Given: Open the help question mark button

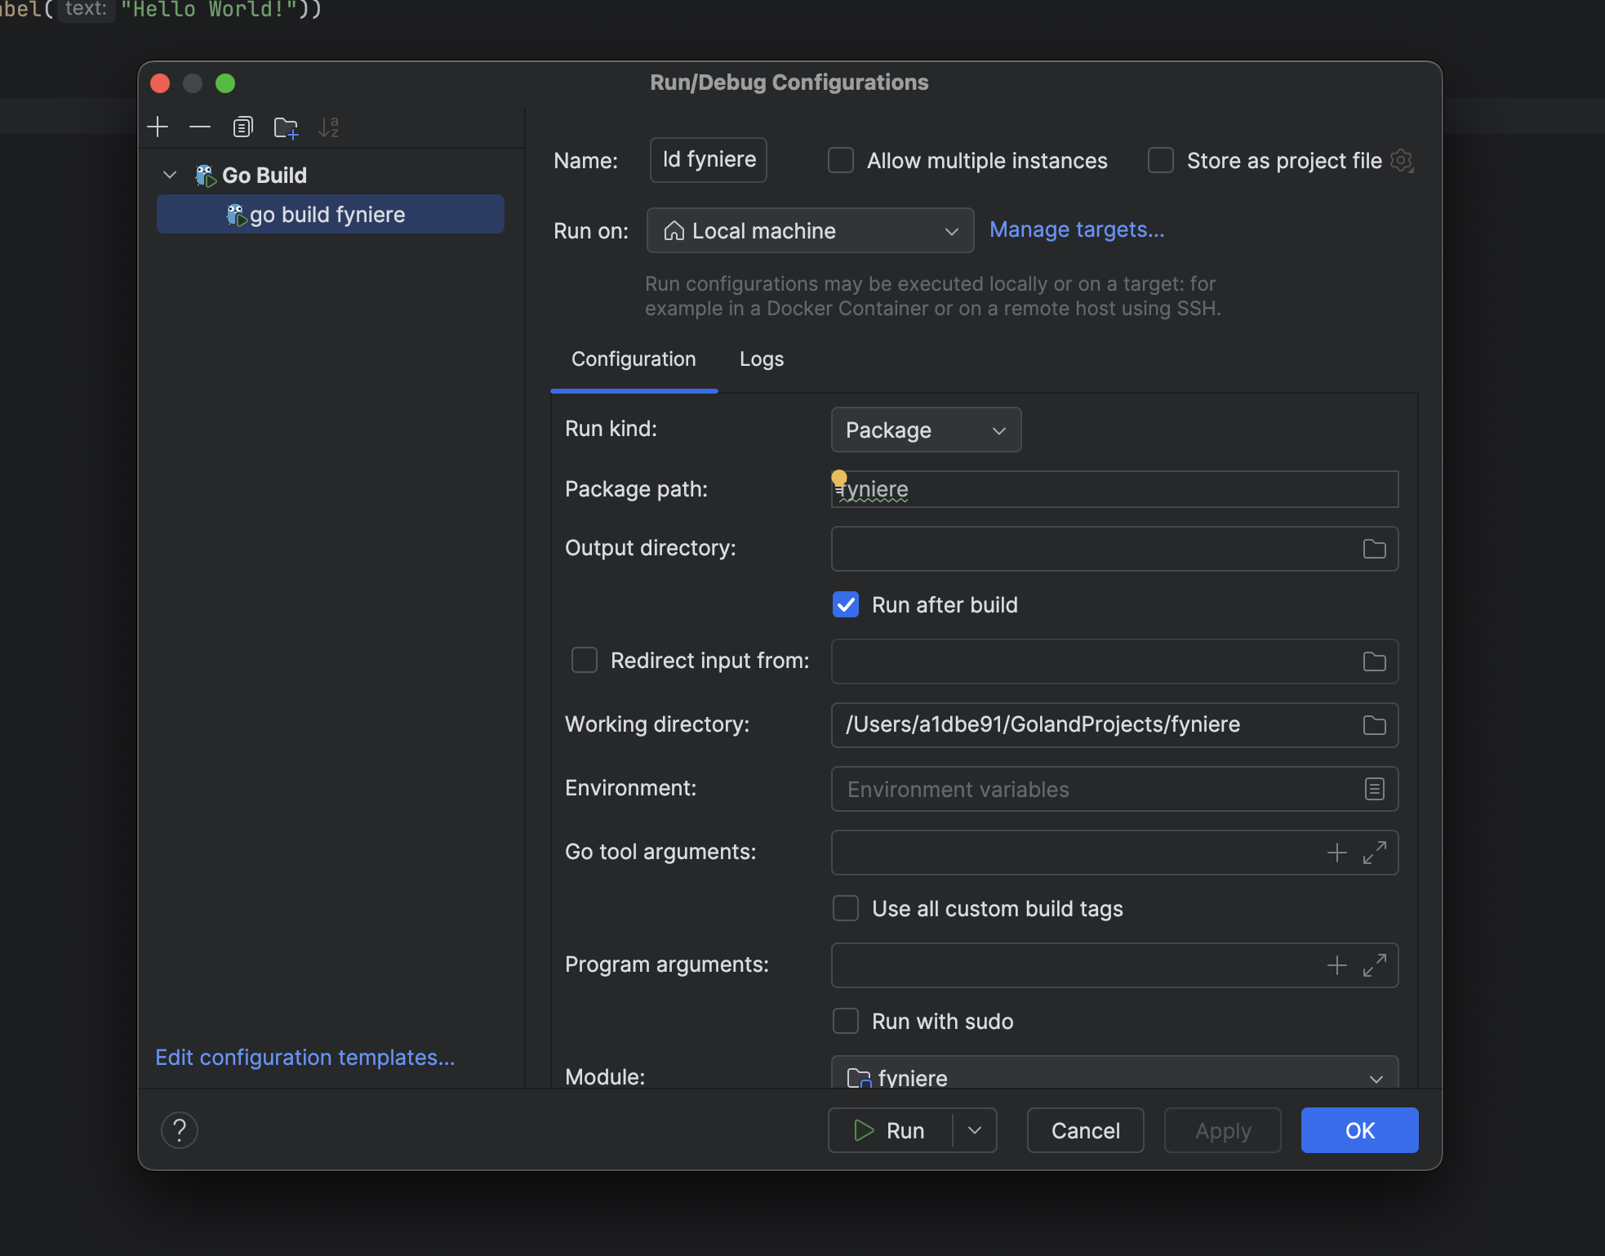Looking at the screenshot, I should coord(180,1130).
